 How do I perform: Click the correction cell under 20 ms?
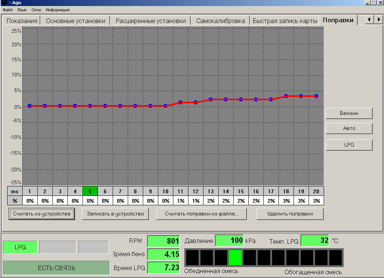tap(316, 201)
